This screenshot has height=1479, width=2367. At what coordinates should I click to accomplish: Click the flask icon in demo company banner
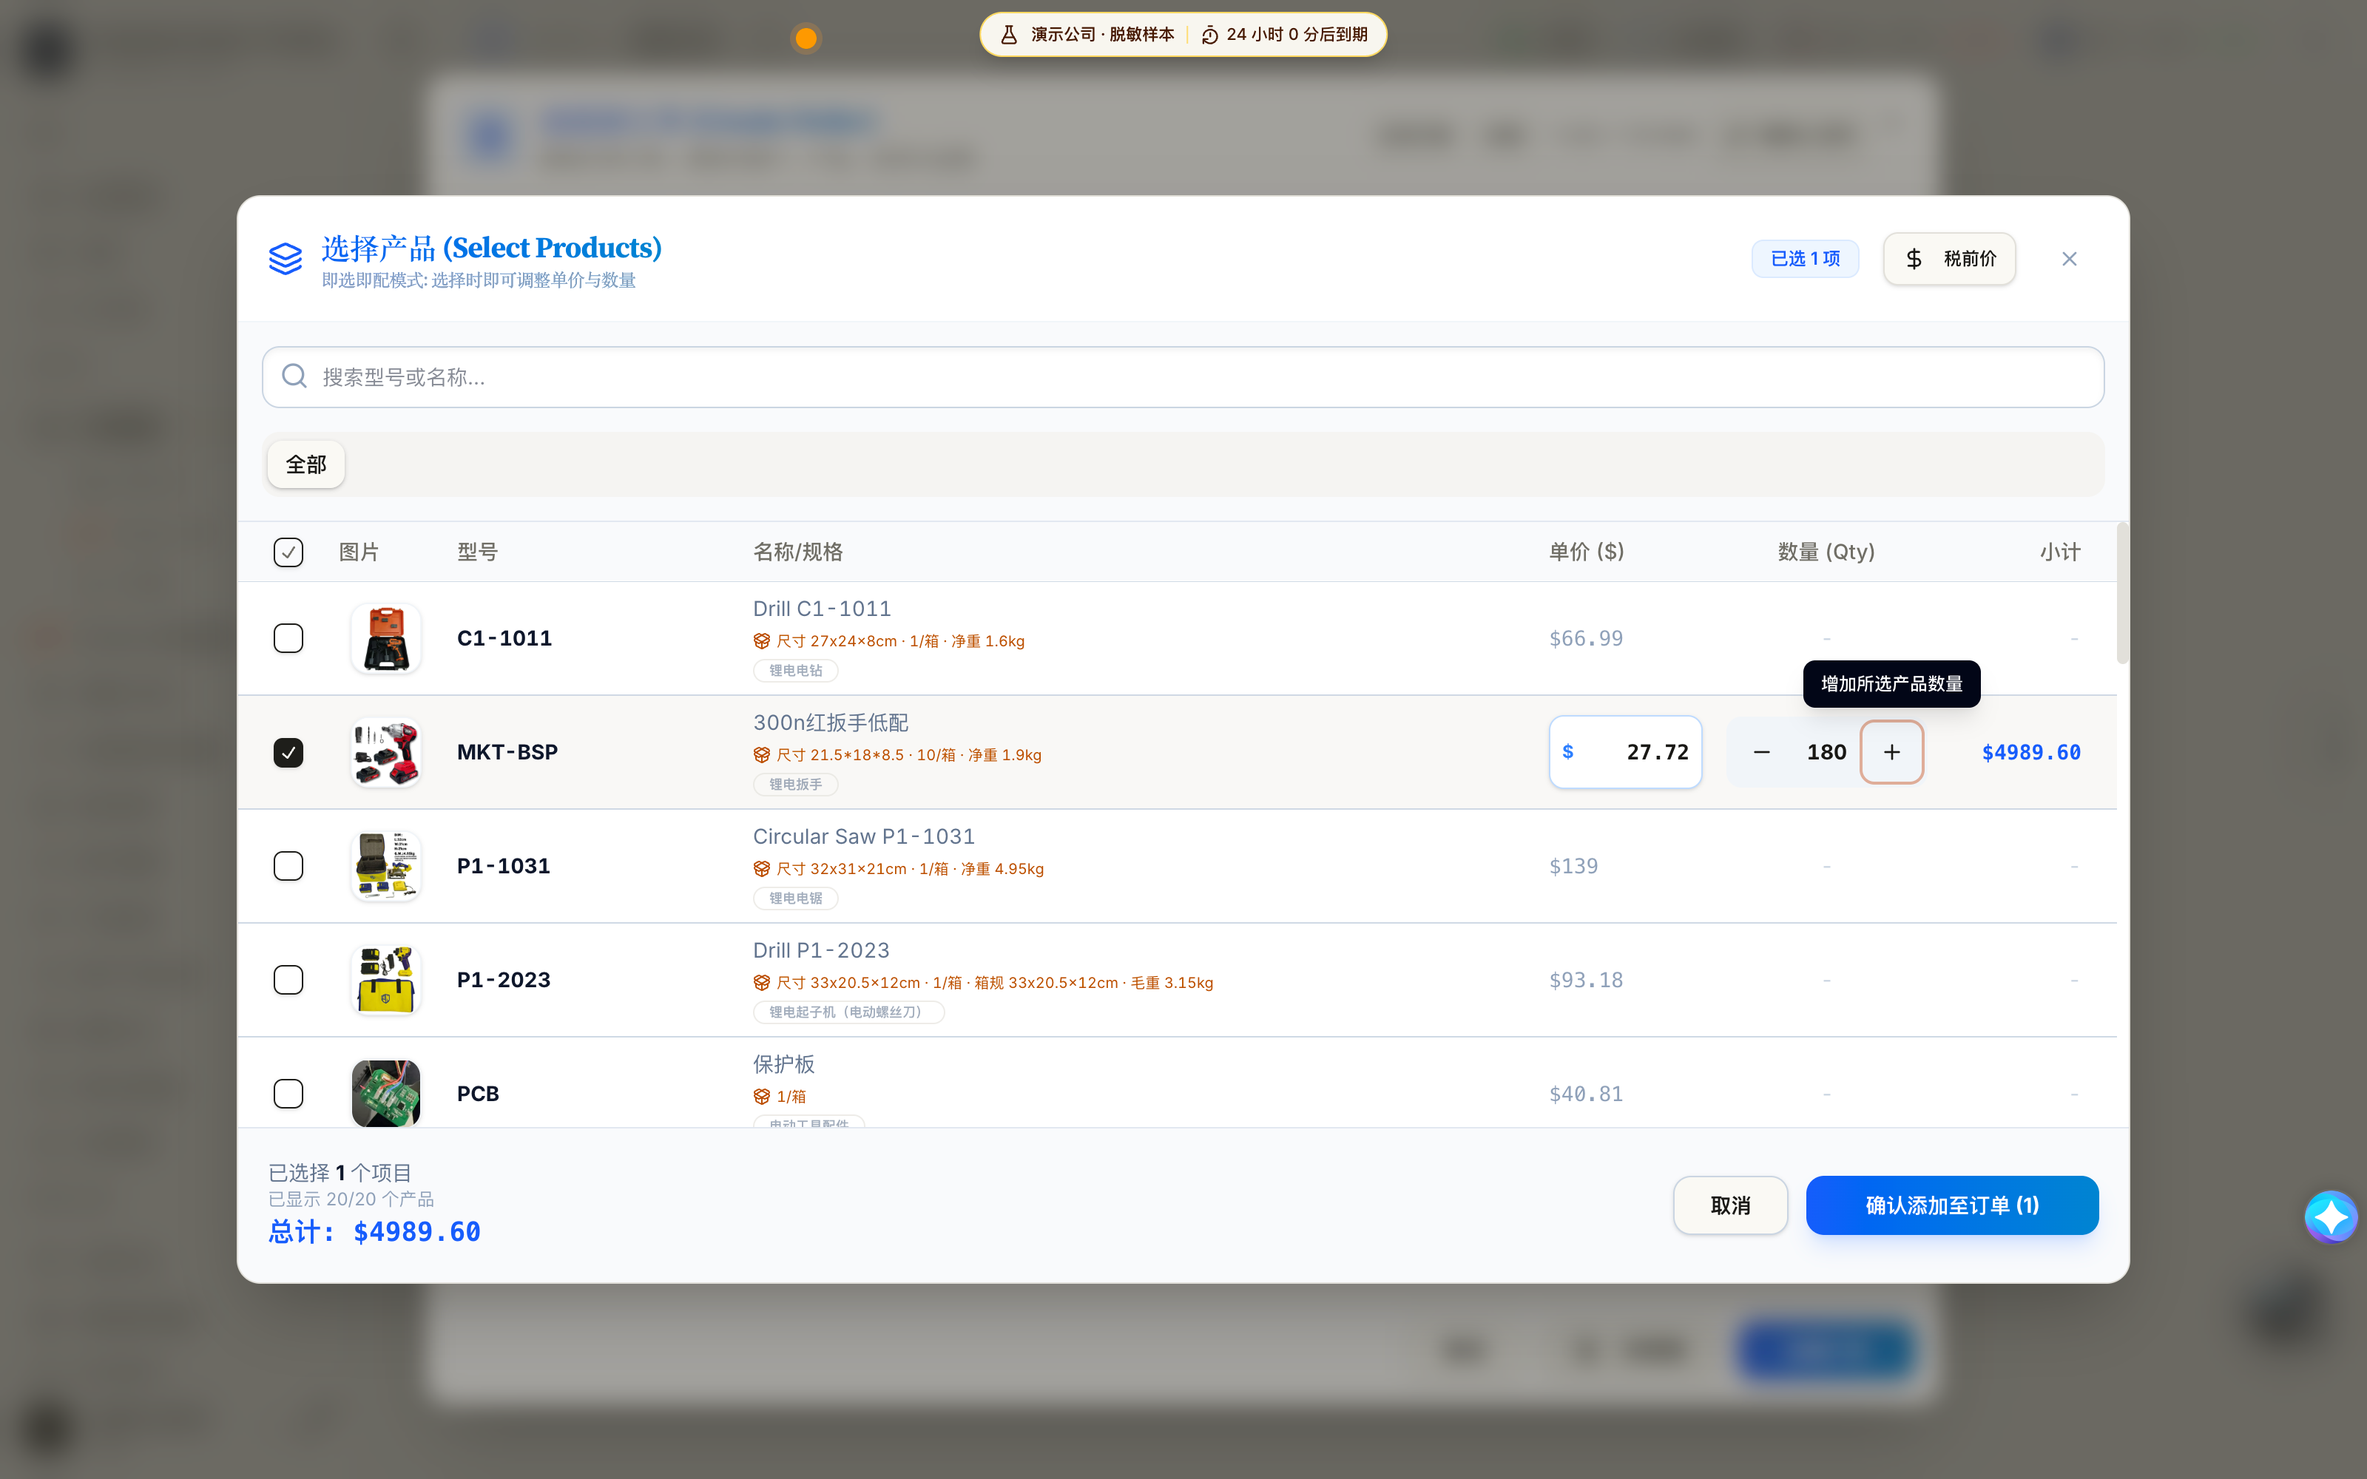(x=1008, y=35)
